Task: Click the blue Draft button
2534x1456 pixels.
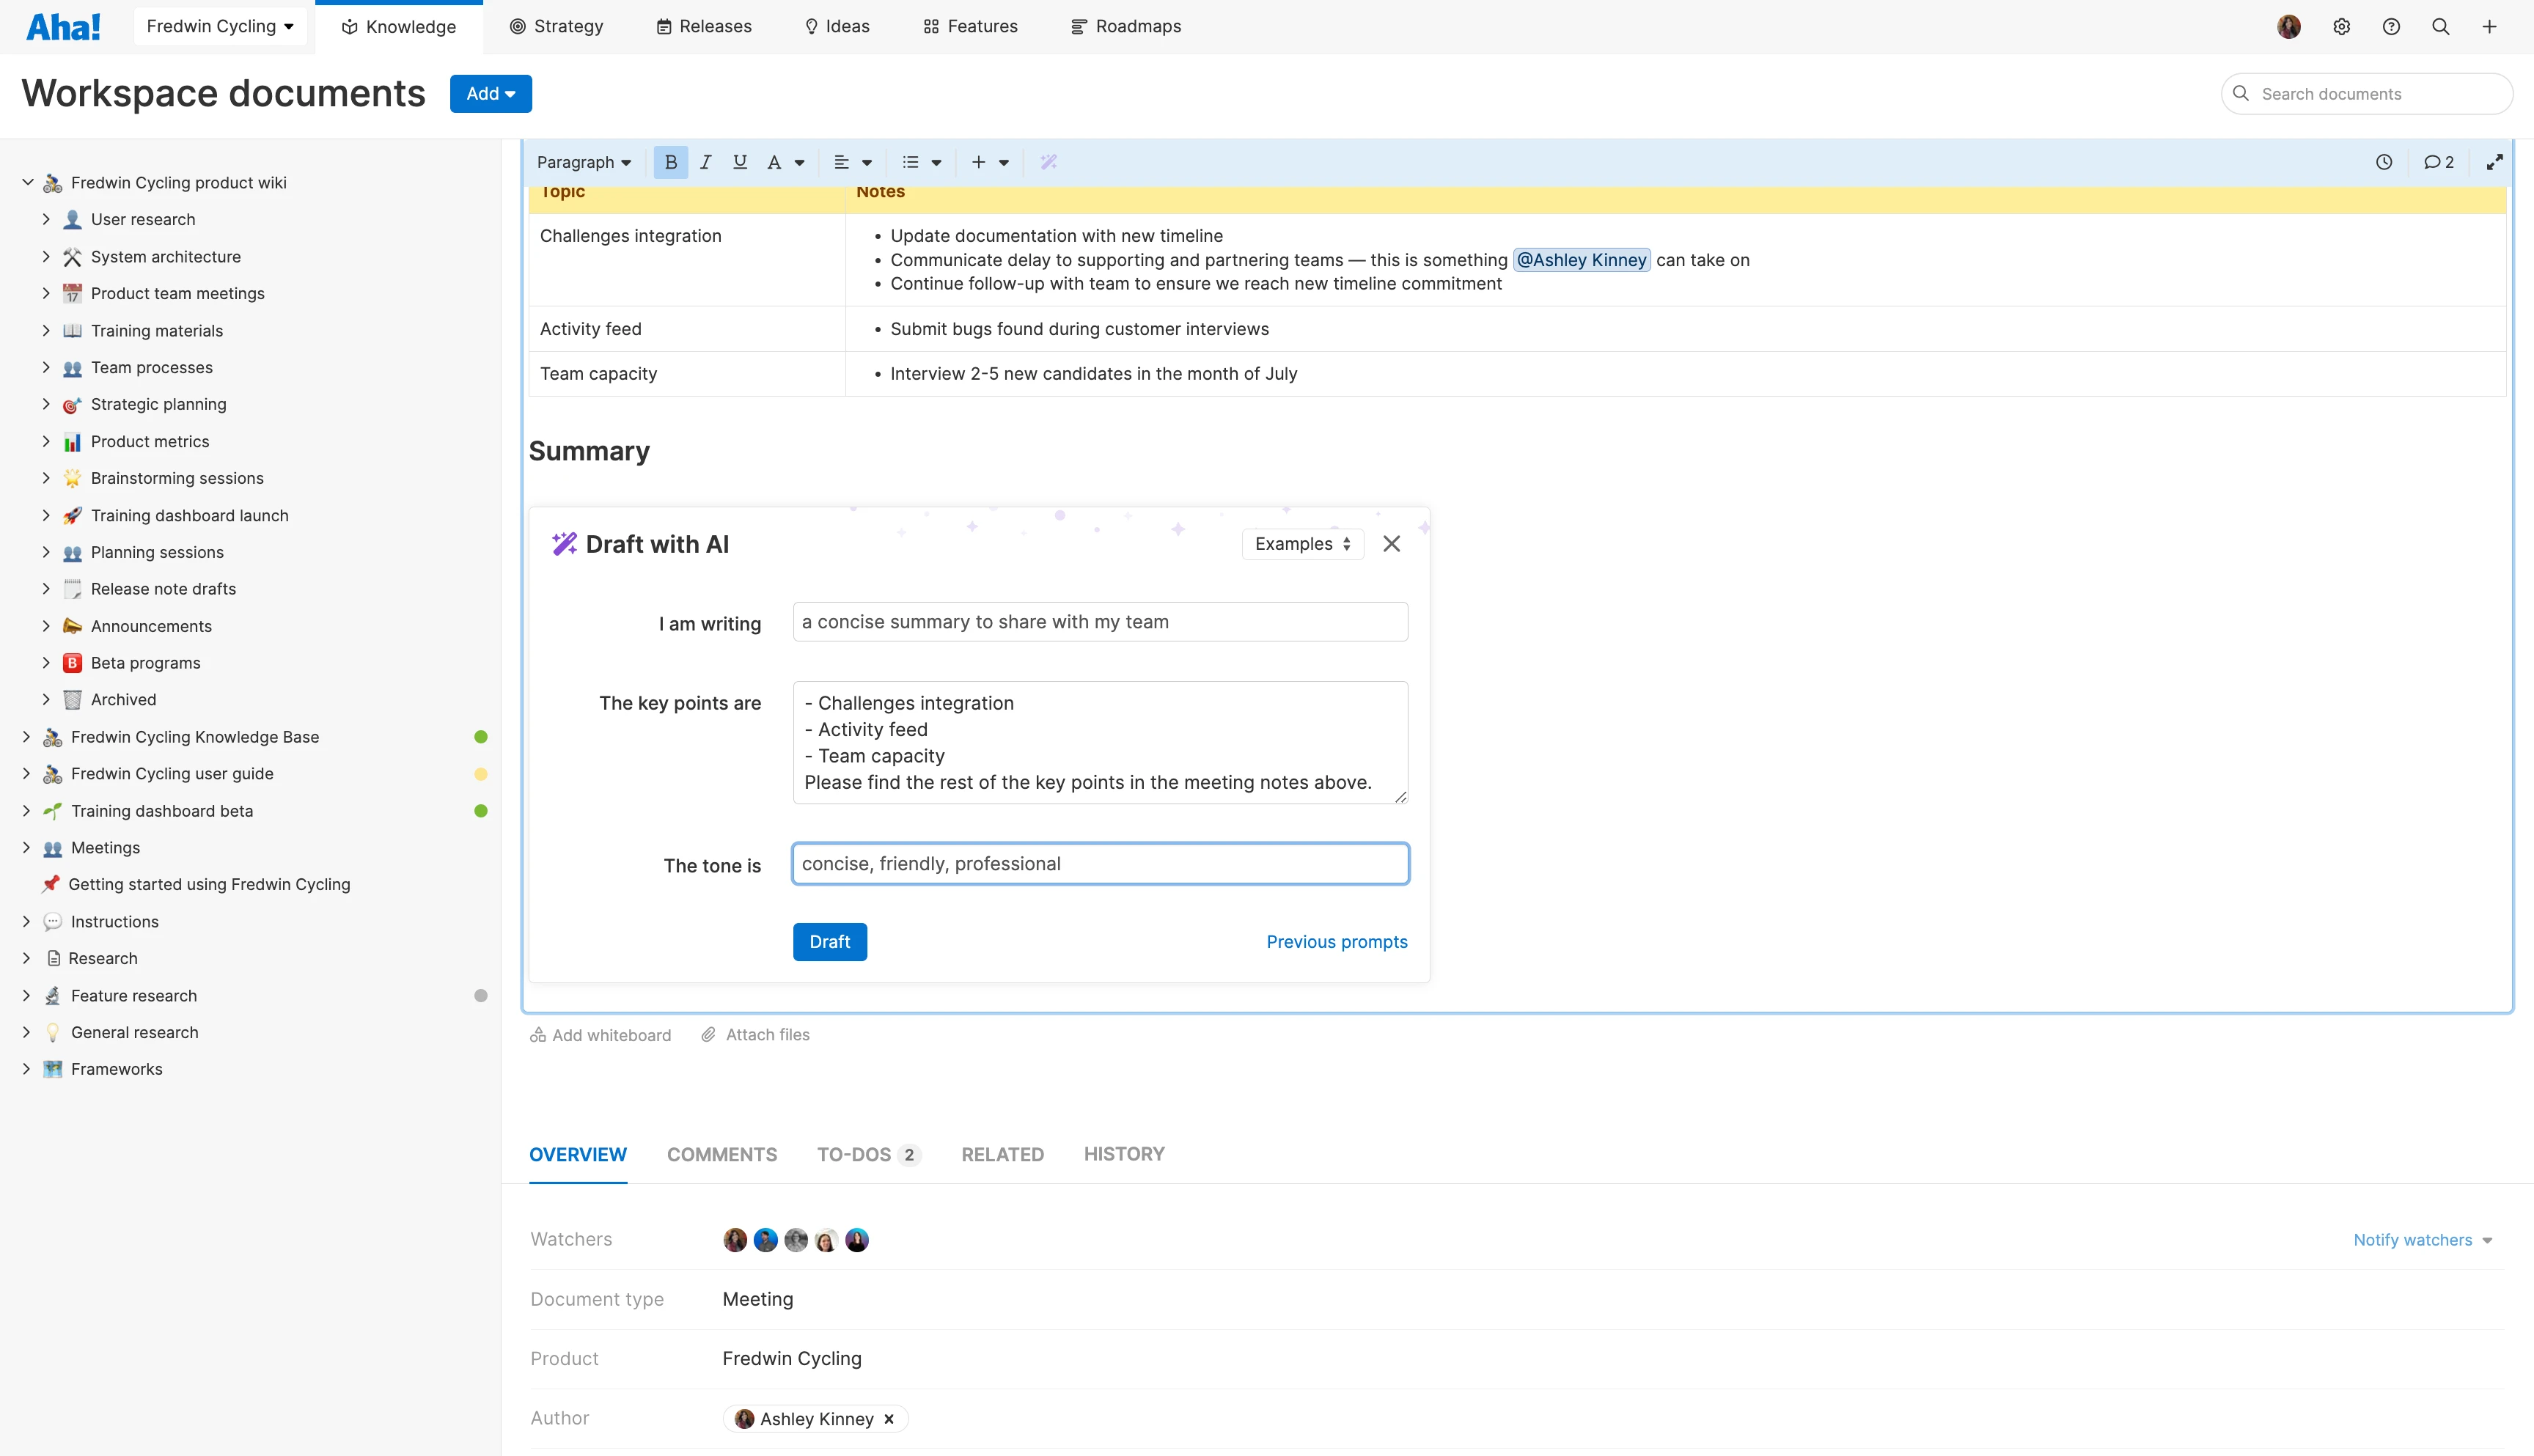Action: [x=829, y=942]
